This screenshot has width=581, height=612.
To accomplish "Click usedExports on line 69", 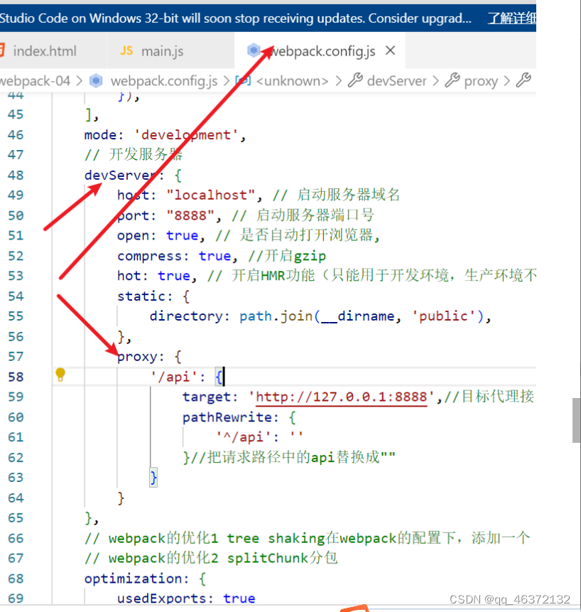I will 162,598.
